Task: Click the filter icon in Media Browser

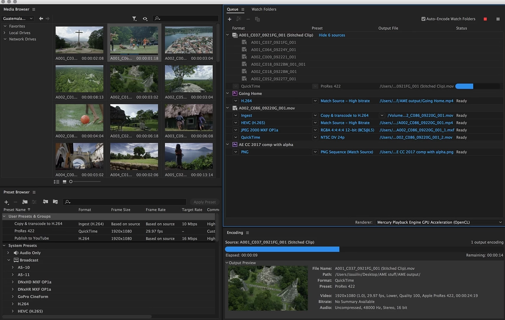Action: point(134,19)
